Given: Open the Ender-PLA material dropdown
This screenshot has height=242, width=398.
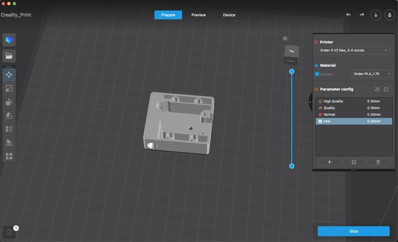Looking at the screenshot, I should [372, 74].
